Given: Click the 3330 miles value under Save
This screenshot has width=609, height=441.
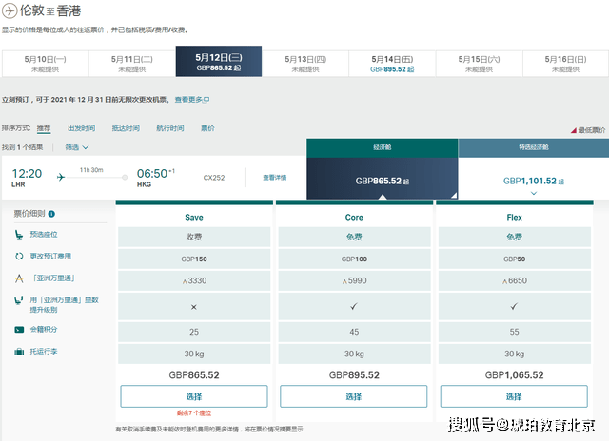Looking at the screenshot, I should pyautogui.click(x=194, y=280).
